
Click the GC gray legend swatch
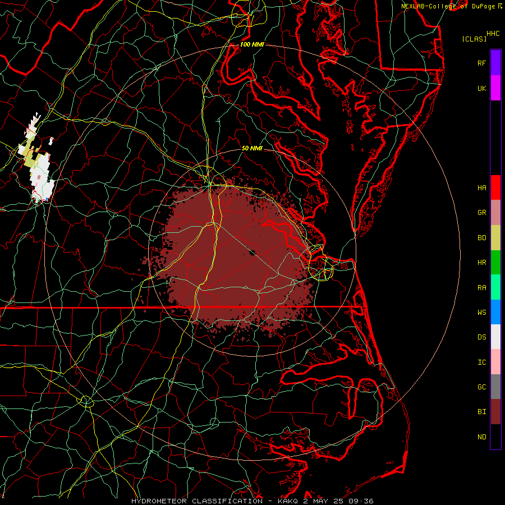pos(495,387)
